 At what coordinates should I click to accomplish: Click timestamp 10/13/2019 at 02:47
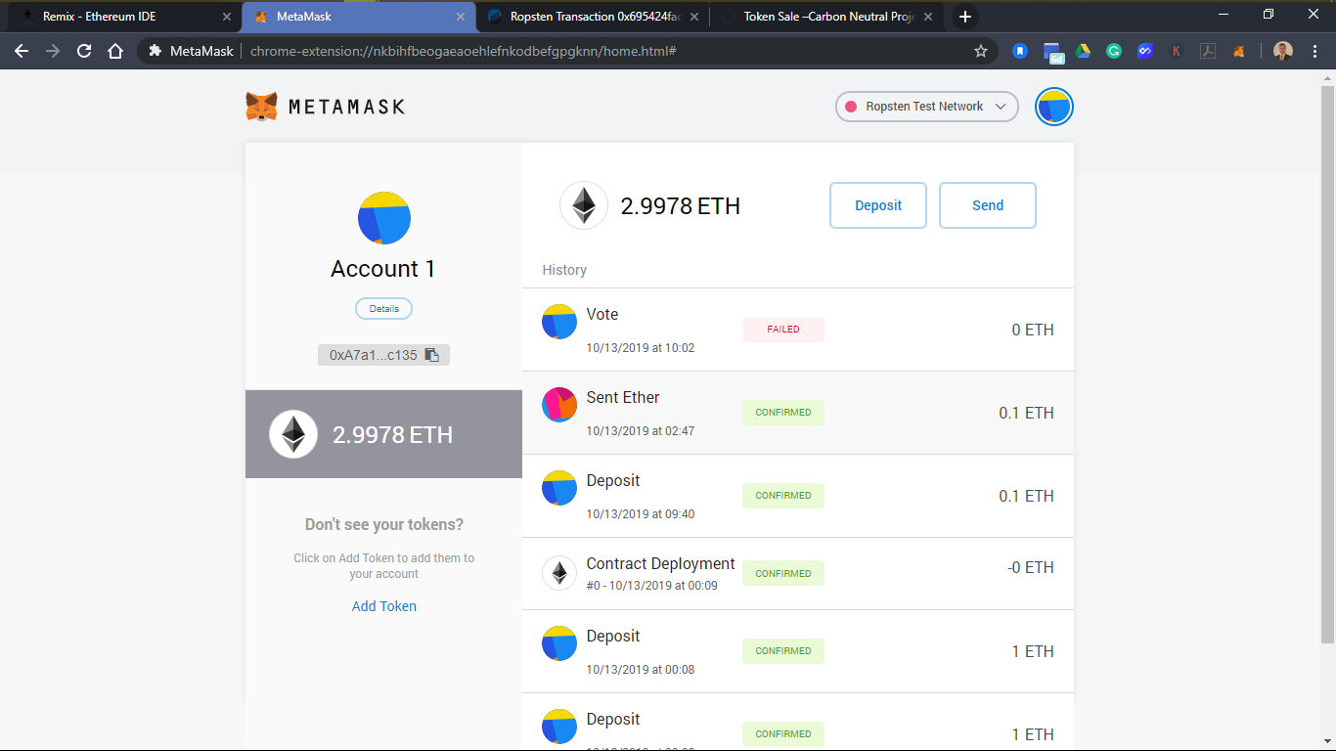641,430
